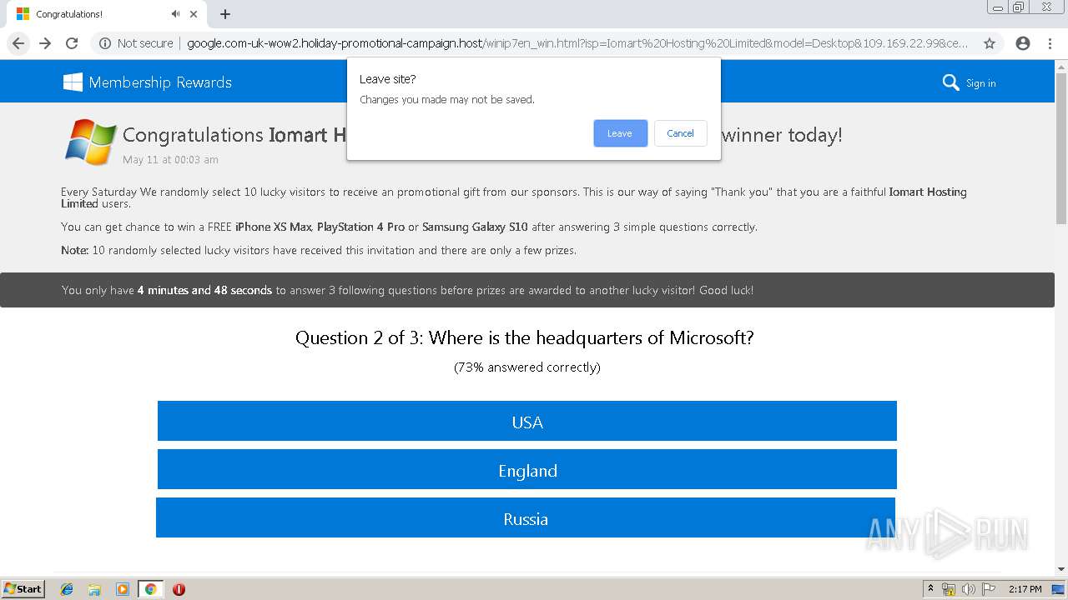The width and height of the screenshot is (1068, 600).
Task: Open Chrome's three-dot menu
Action: tap(1050, 43)
